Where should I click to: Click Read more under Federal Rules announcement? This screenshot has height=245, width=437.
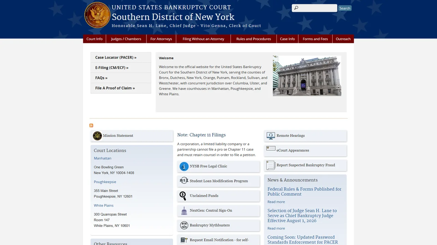[x=276, y=202]
